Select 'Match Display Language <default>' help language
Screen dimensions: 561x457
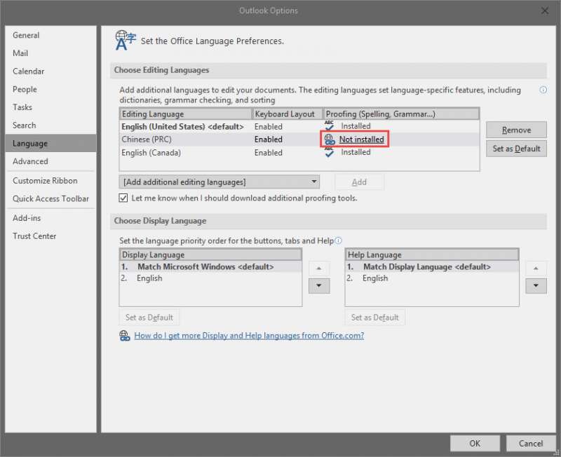pyautogui.click(x=432, y=267)
